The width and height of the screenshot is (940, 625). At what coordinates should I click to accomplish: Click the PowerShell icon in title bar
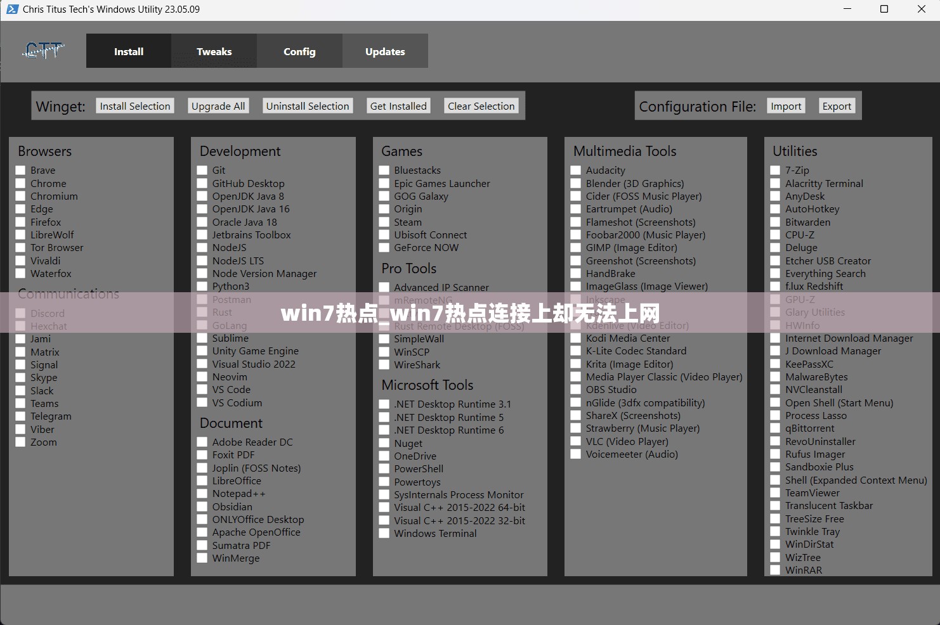tap(12, 9)
